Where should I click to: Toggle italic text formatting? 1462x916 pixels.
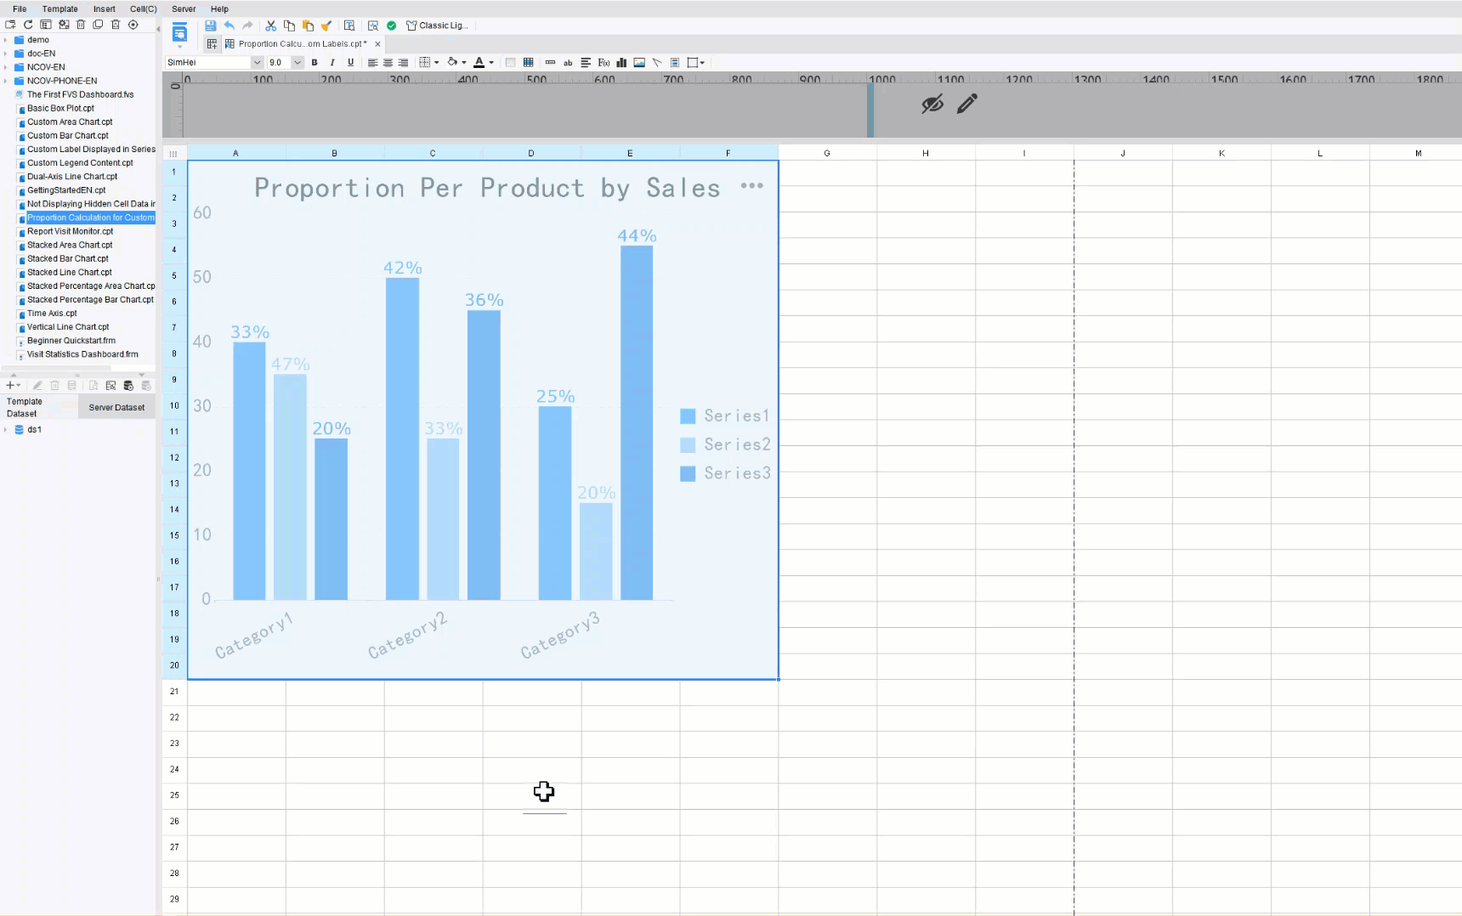[x=332, y=62]
